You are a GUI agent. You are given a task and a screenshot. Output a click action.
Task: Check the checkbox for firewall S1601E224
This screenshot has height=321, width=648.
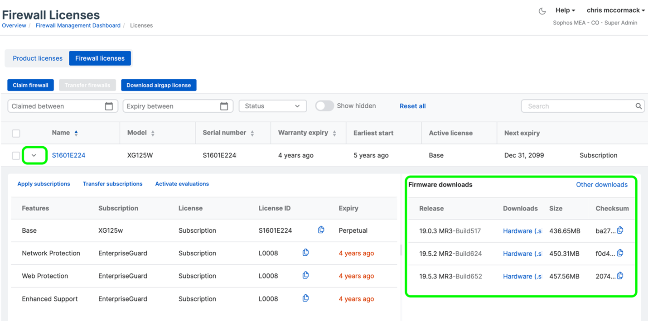tap(16, 155)
